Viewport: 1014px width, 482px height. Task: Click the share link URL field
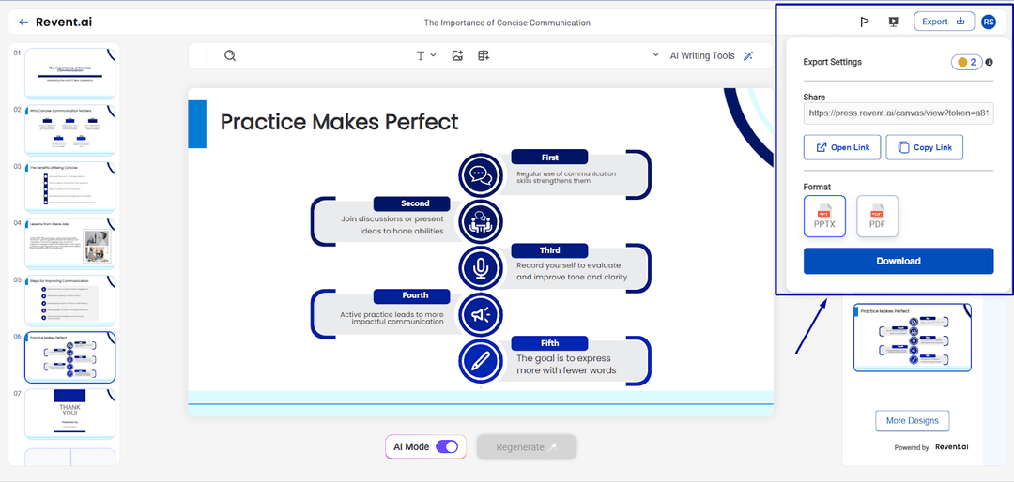pyautogui.click(x=899, y=113)
